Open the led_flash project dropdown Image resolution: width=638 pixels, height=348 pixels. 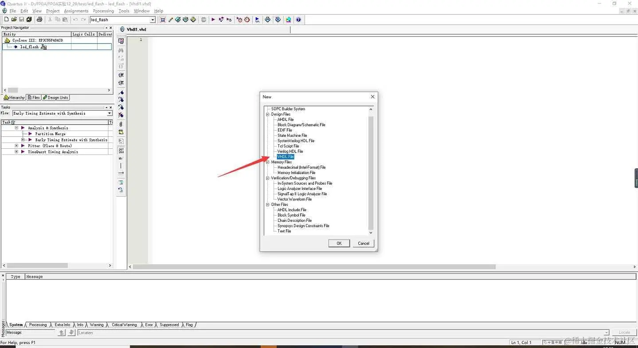[x=153, y=19]
